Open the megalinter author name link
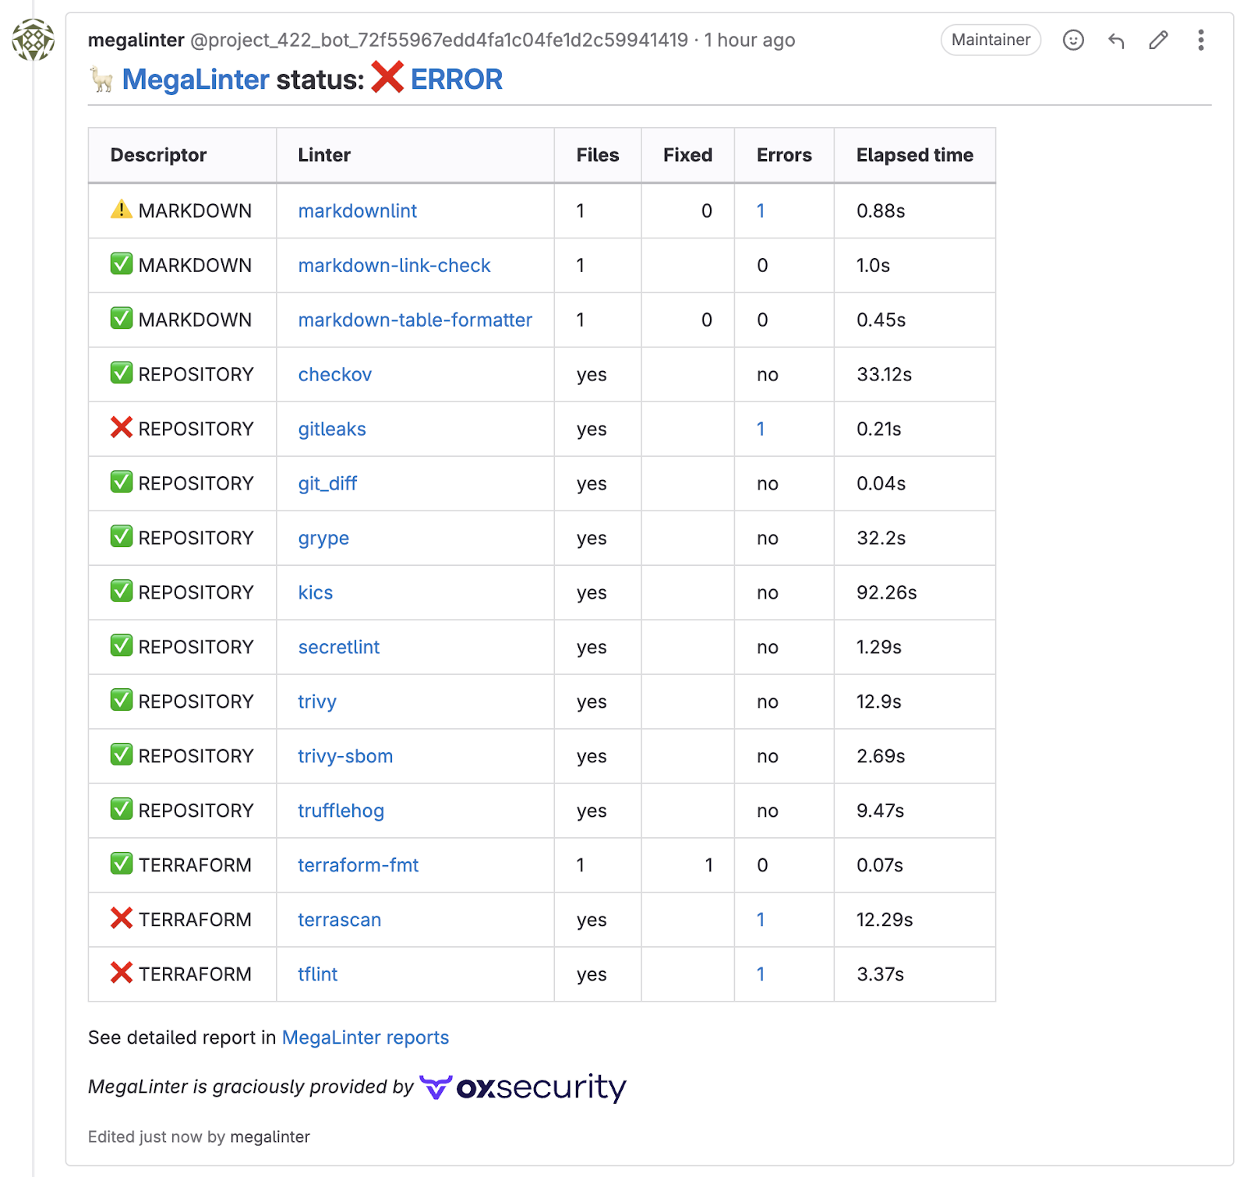This screenshot has width=1247, height=1177. click(x=136, y=40)
